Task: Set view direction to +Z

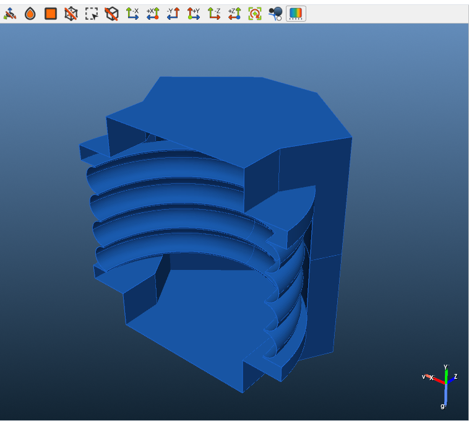Action: tap(234, 14)
